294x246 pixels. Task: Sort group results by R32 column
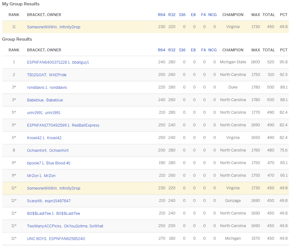(172, 50)
